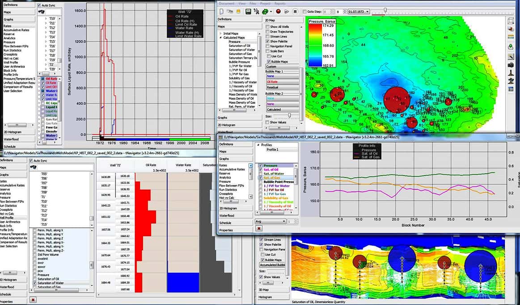Collapse the Profiles tree node
This screenshot has height=305, width=520.
[x=258, y=145]
